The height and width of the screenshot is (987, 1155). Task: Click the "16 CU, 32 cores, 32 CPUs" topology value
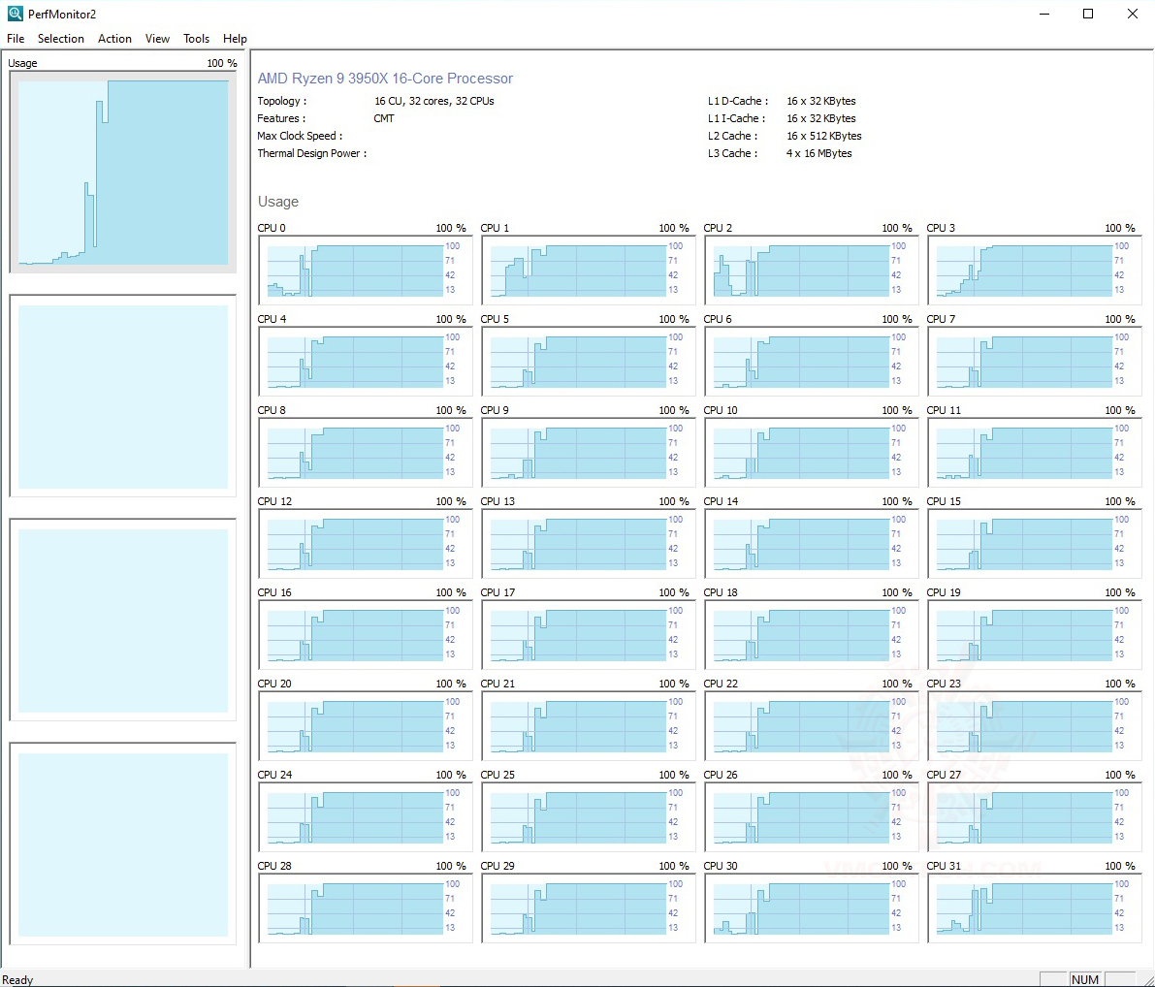click(x=433, y=101)
